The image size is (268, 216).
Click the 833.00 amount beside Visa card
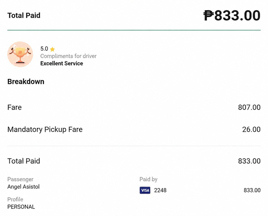click(x=252, y=190)
